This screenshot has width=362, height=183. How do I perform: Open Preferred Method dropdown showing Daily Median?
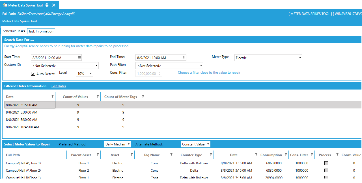coord(118,144)
